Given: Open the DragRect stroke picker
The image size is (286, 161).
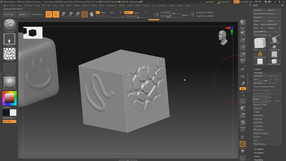Looking at the screenshot, I should pyautogui.click(x=9, y=39).
